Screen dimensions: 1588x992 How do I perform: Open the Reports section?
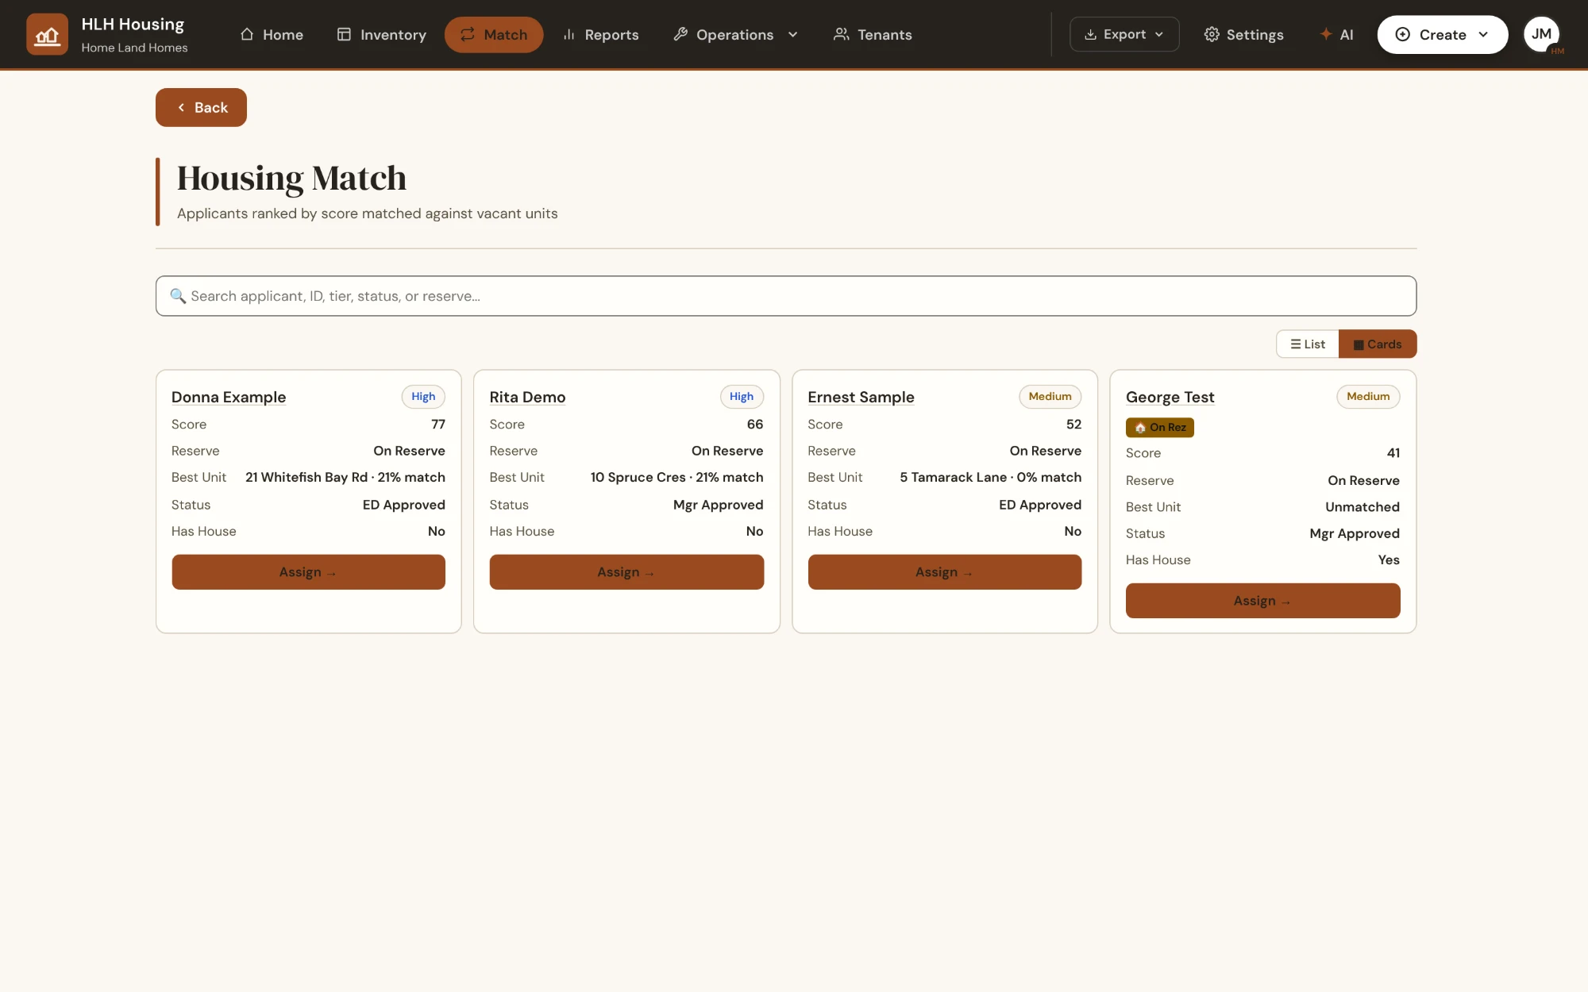[x=600, y=35]
